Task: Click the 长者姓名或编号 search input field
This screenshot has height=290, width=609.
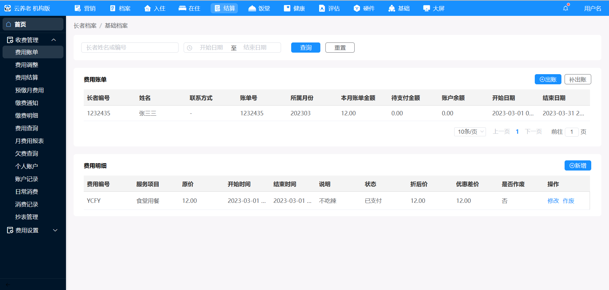Action: 130,48
